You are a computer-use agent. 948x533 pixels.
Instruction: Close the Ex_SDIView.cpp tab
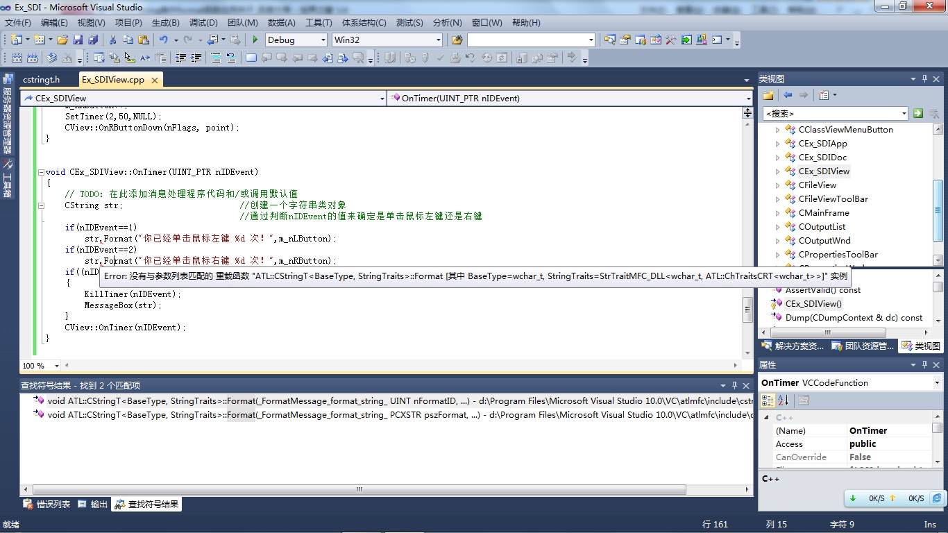coord(155,81)
